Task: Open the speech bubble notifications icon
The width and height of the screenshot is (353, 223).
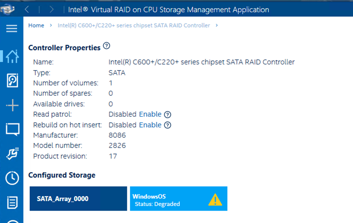Action: coord(12,129)
